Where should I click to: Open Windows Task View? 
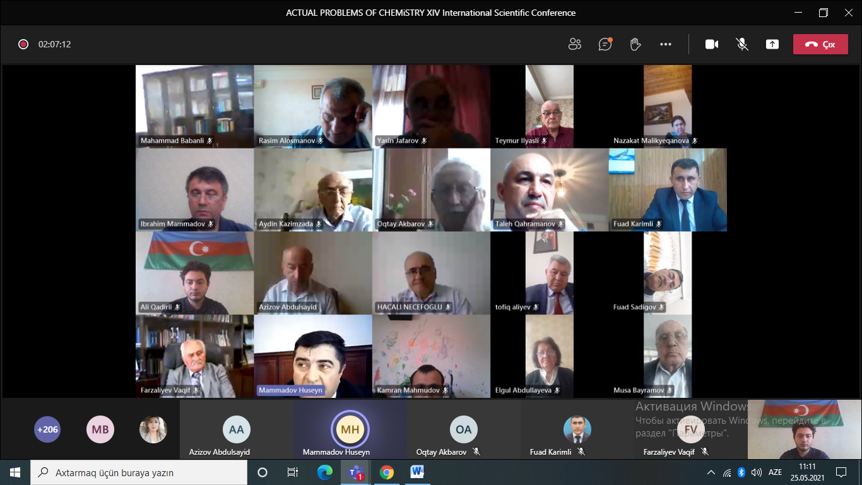[293, 472]
